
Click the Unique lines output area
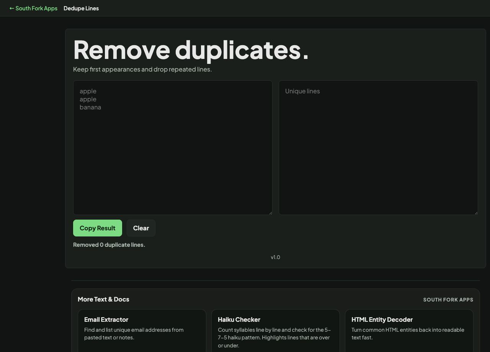click(378, 148)
